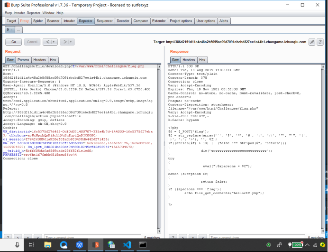Image resolution: width=328 pixels, height=252 pixels.
Task: Click the request pane vertical scrollbar
Action: click(x=159, y=149)
